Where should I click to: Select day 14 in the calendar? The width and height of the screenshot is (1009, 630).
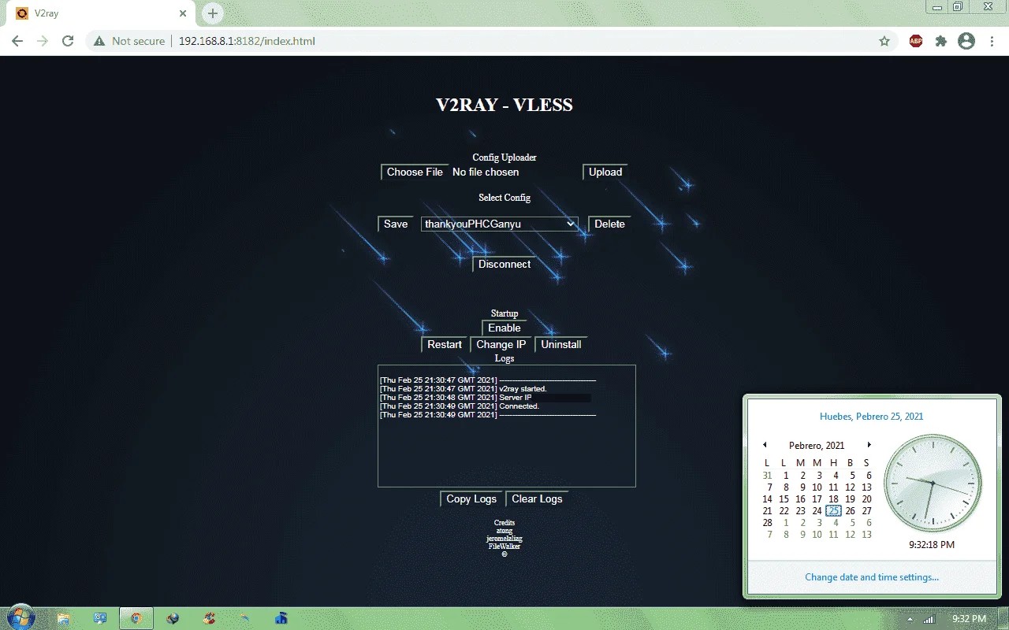(x=767, y=499)
